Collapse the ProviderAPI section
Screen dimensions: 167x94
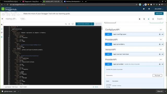(161, 60)
